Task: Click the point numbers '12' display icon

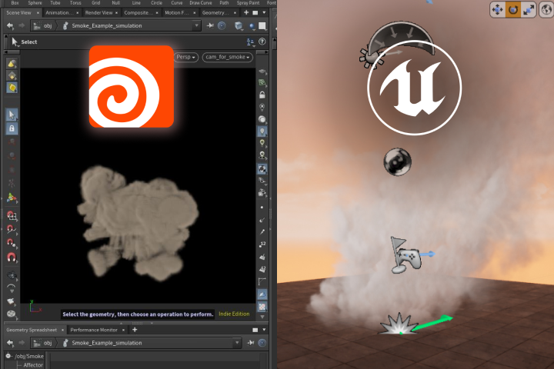Action: tap(262, 244)
